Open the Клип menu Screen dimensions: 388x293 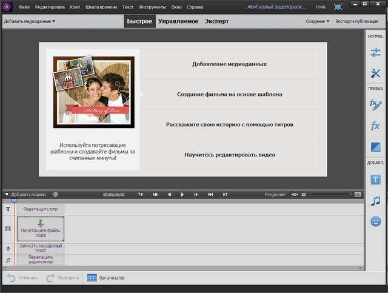coord(75,7)
